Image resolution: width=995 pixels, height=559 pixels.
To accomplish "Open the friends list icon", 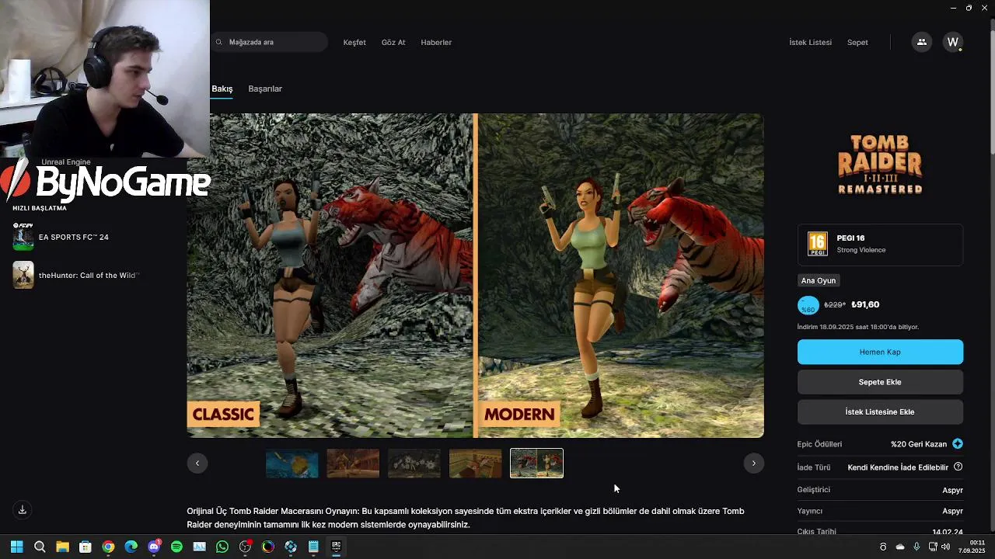I will pos(922,42).
